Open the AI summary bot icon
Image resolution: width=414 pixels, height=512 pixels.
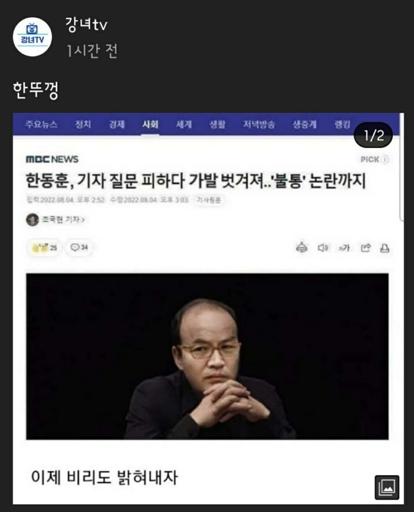[302, 247]
